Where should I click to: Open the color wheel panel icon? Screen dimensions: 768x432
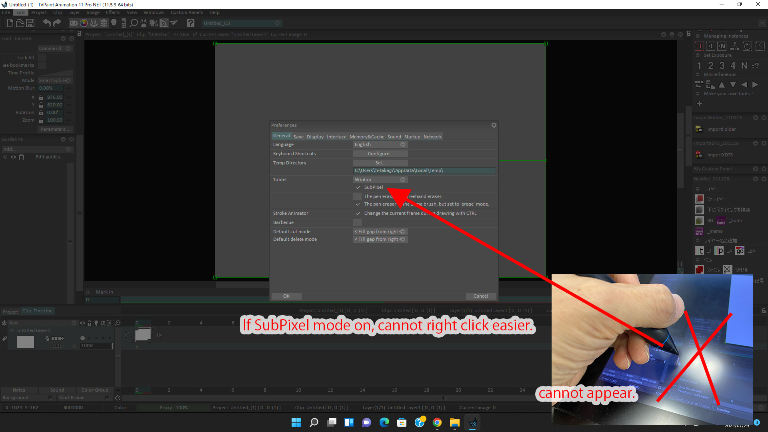coord(84,23)
